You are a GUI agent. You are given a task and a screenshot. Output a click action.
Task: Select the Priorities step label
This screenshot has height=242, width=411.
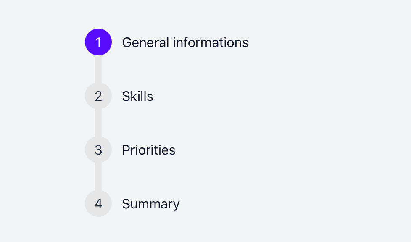[x=148, y=150]
